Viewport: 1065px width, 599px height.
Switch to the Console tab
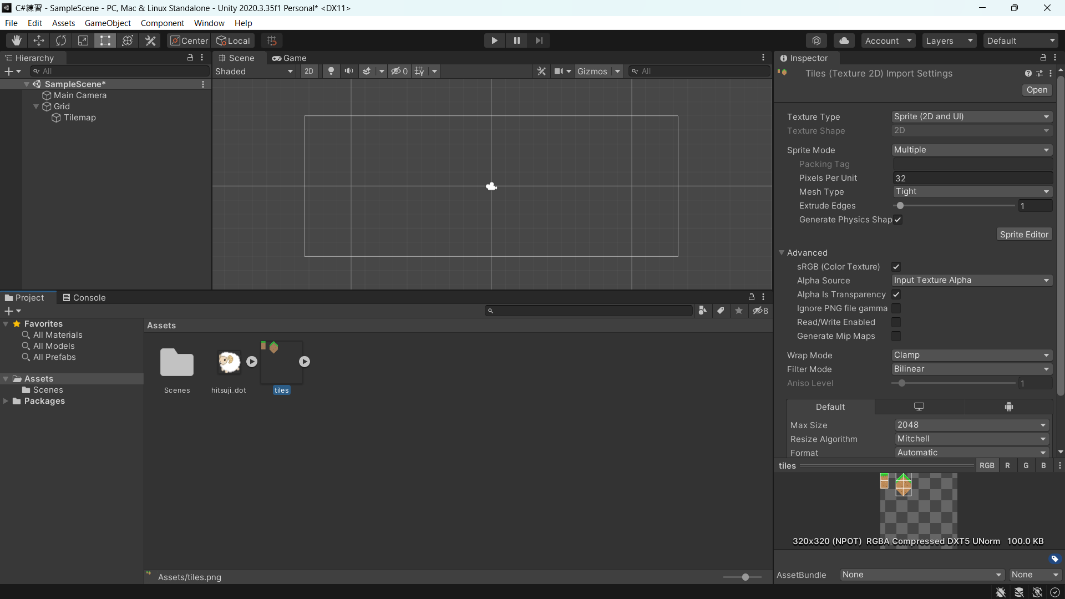[84, 298]
